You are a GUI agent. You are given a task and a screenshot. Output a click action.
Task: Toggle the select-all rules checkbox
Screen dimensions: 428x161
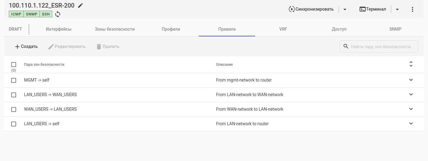click(14, 65)
